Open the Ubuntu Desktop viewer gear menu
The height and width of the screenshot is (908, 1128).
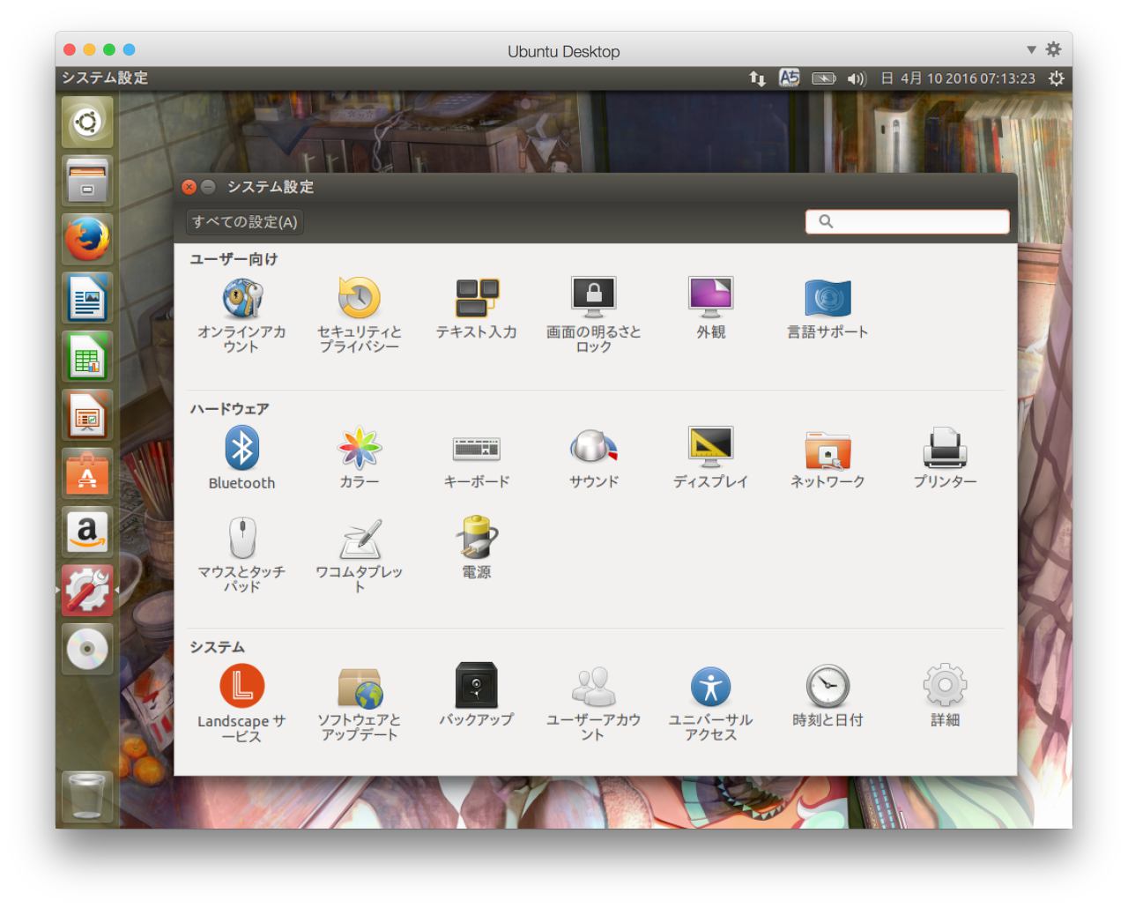coord(1053,49)
